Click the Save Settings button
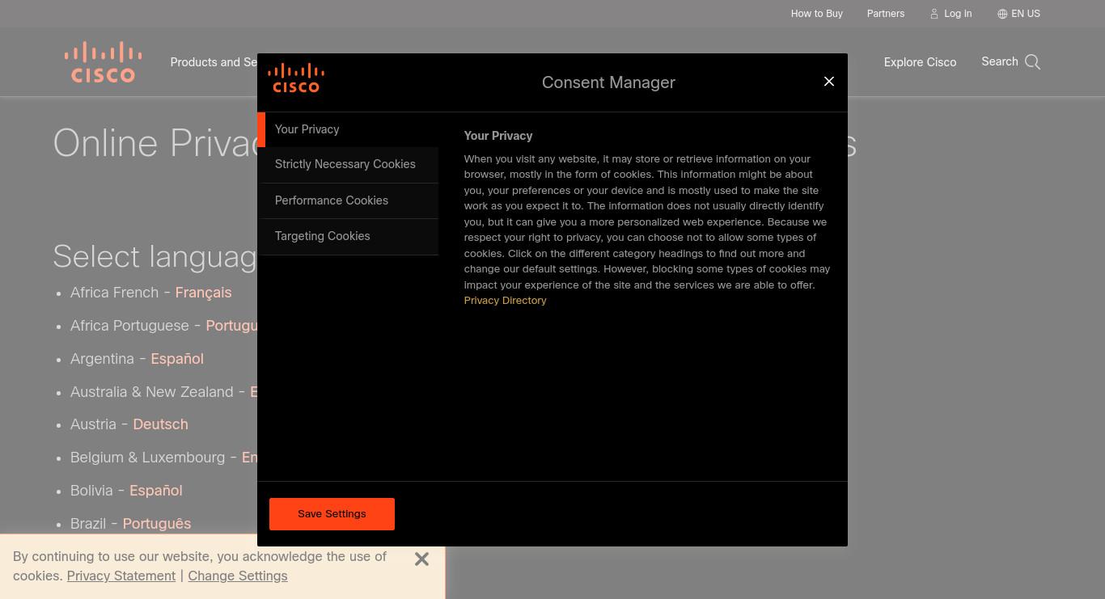Screen dimensions: 1105x599 pyautogui.click(x=332, y=514)
